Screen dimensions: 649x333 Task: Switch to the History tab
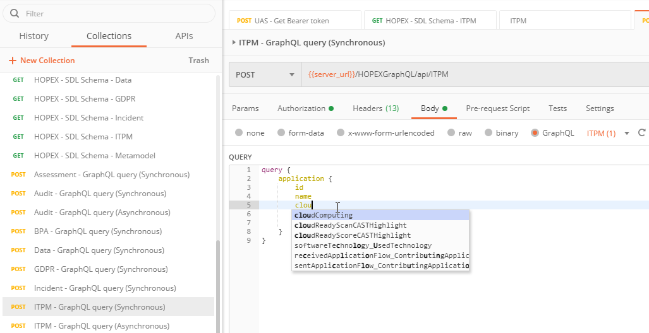(33, 36)
